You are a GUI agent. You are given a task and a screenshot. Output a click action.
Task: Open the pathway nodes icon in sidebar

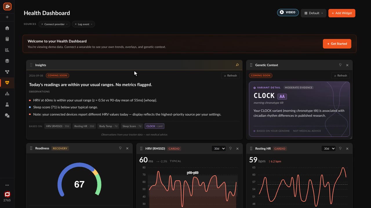(7, 72)
